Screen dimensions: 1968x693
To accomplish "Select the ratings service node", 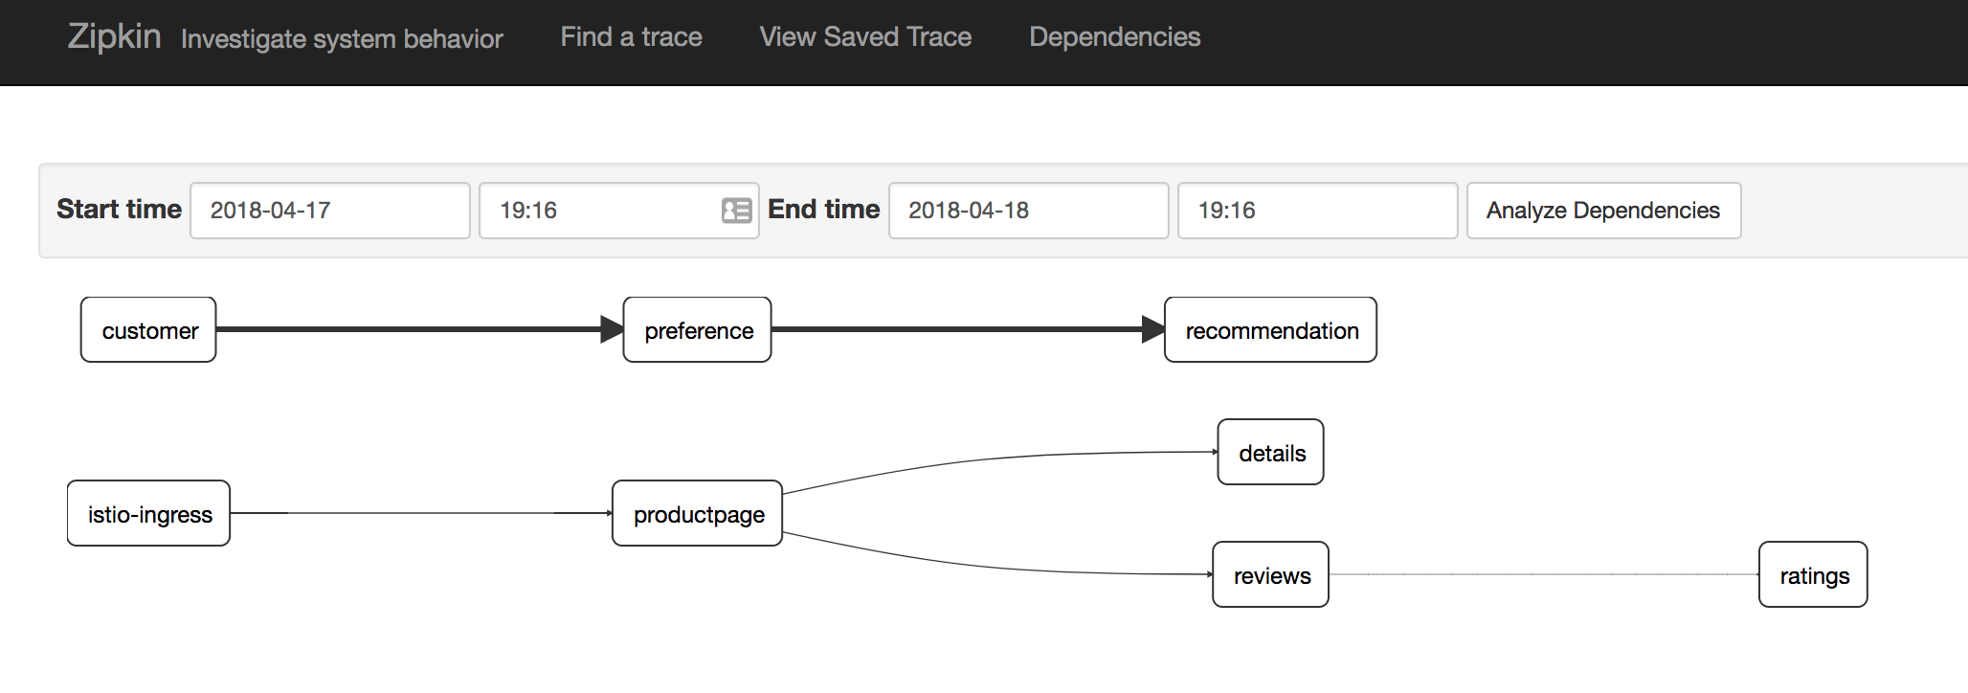I will [1814, 575].
